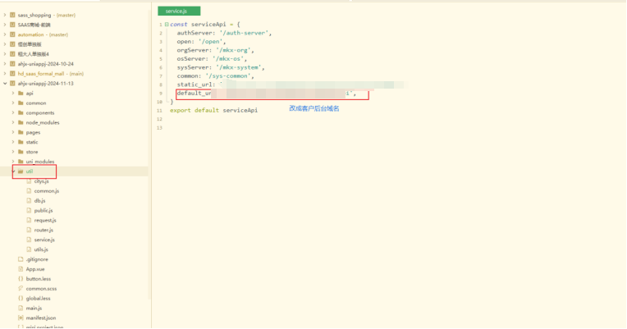The image size is (627, 329).
Task: Click the .gitignore file icon
Action: 21,259
